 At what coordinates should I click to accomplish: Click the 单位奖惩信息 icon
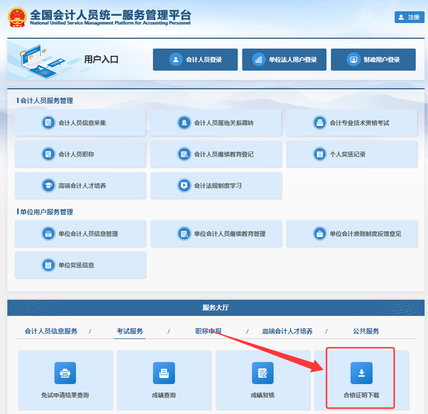point(80,264)
